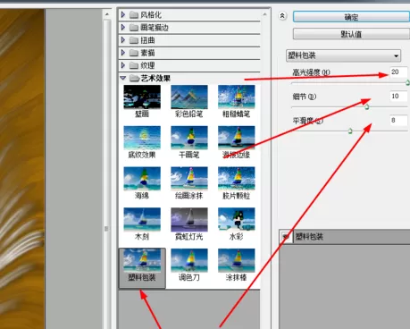This screenshot has height=329, width=410.
Task: Click the 平滑度 label
Action: click(x=307, y=121)
